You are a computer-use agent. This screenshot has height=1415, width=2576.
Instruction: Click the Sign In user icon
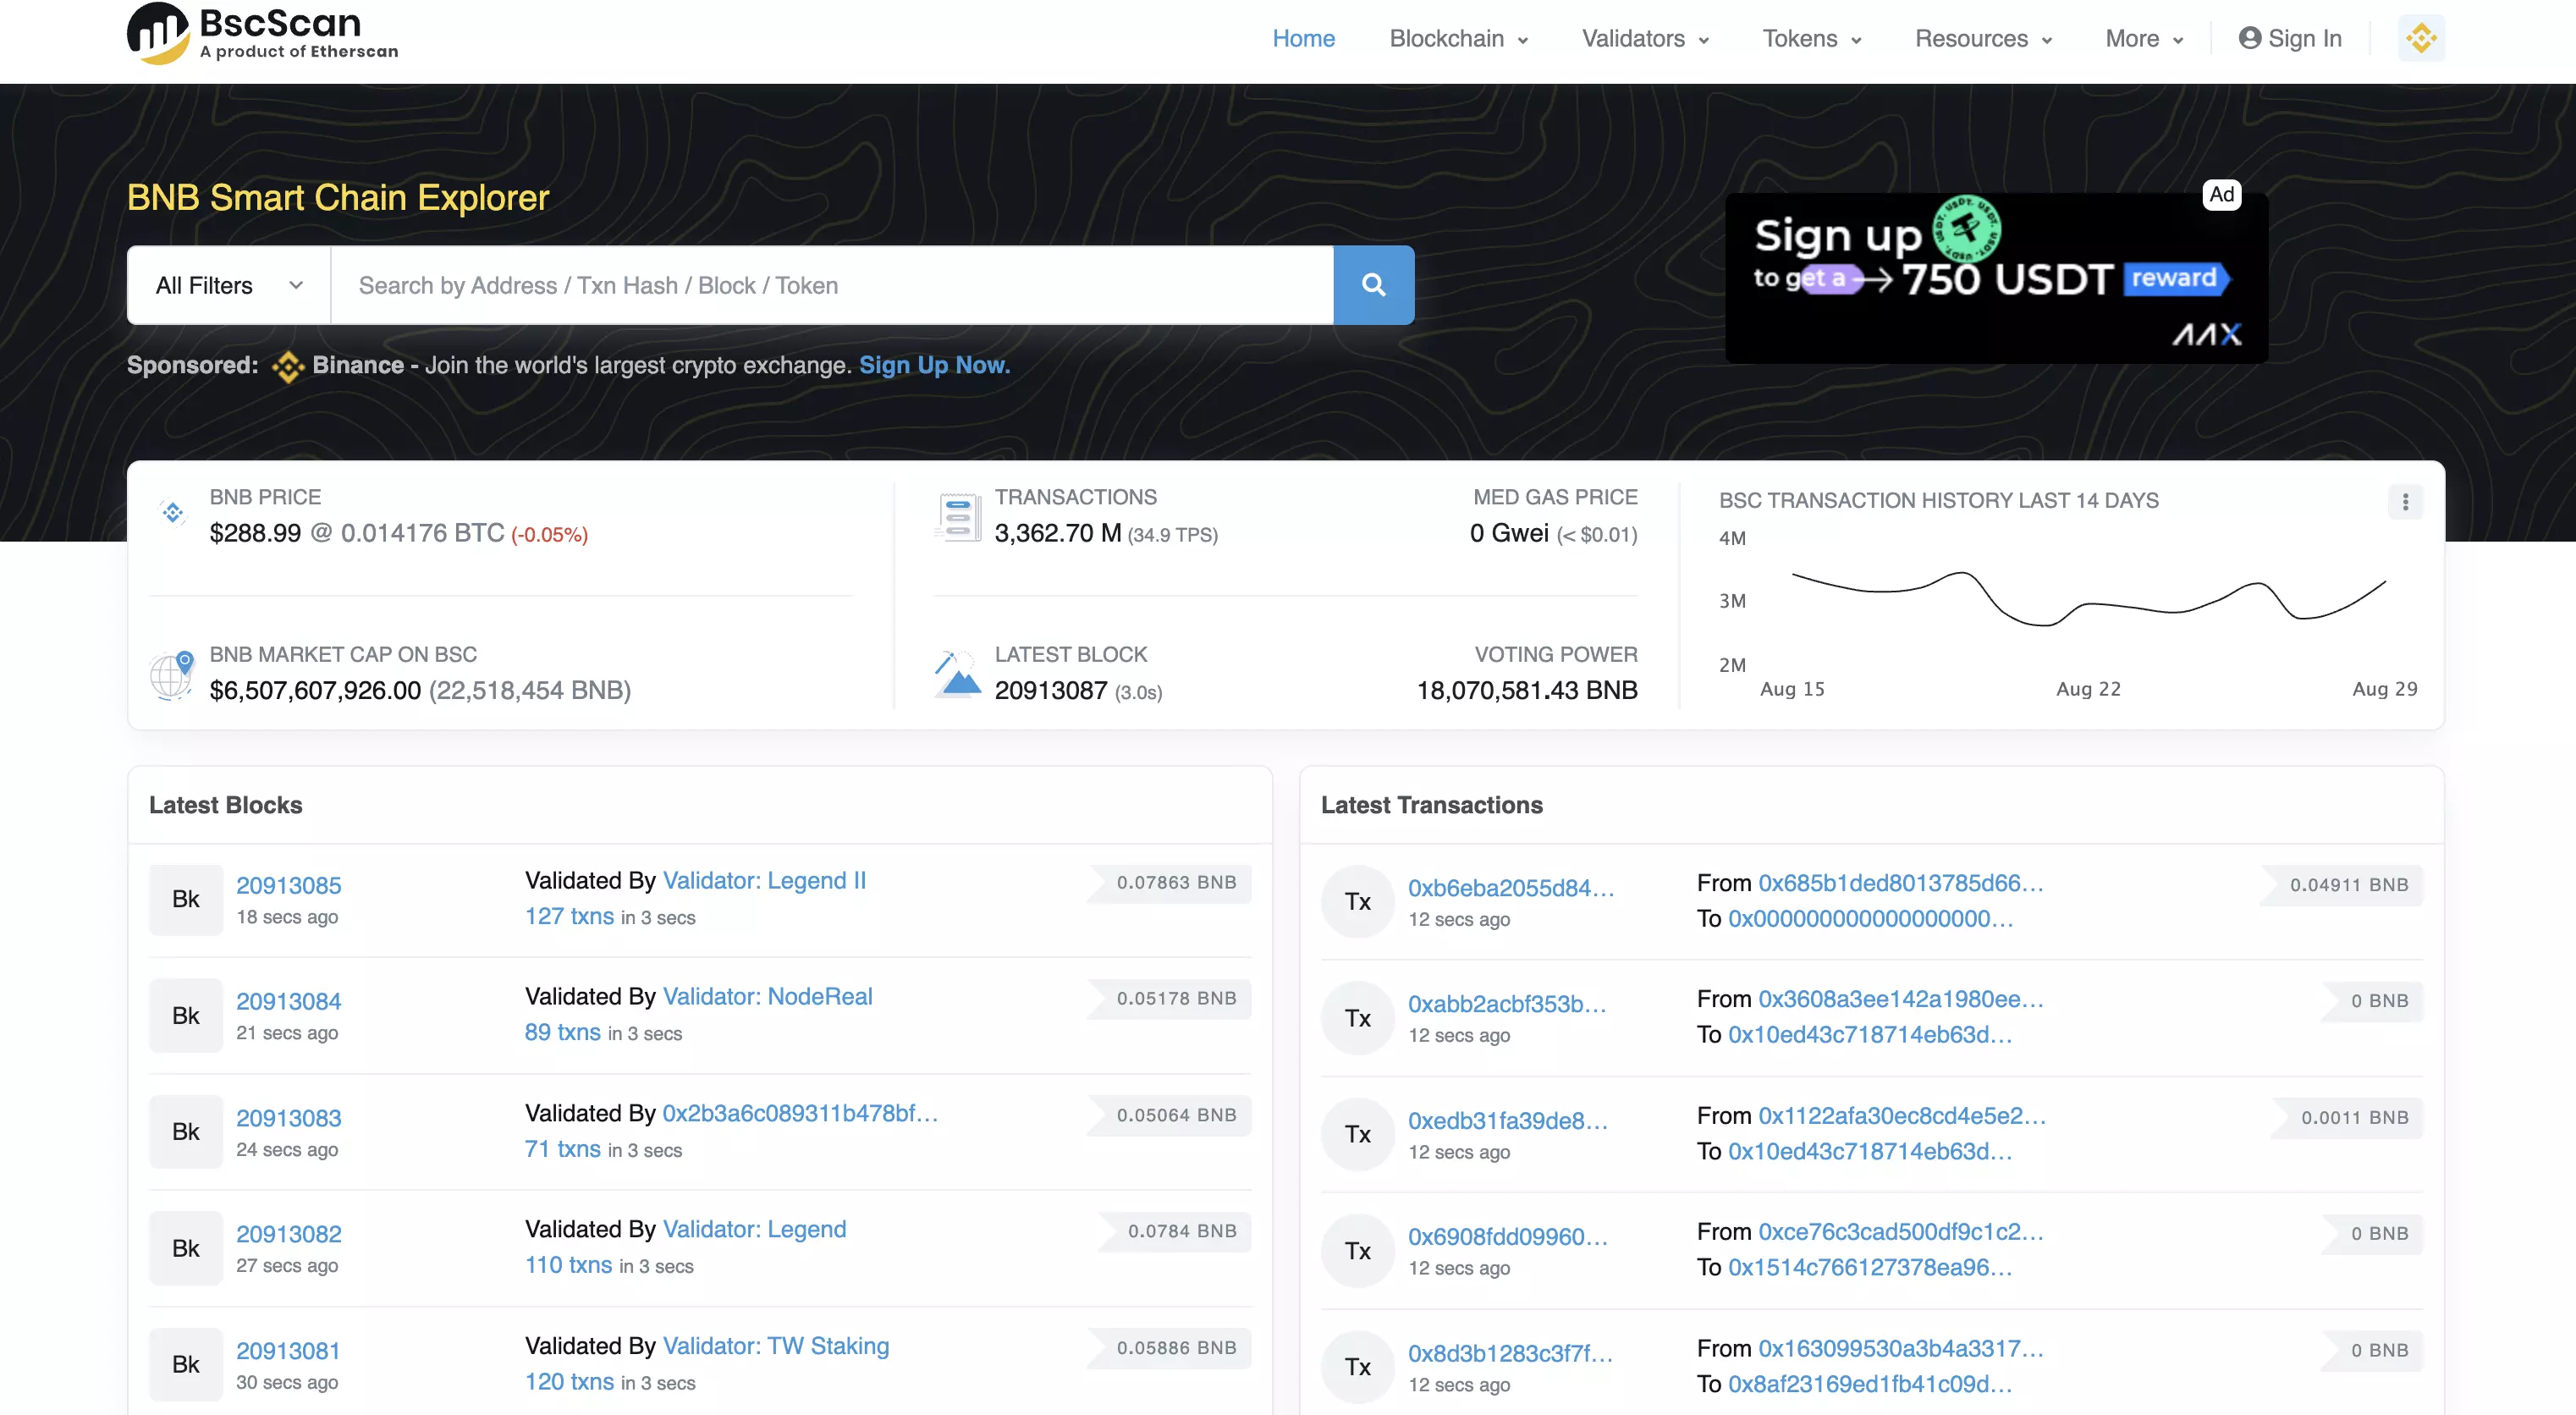coord(2249,38)
